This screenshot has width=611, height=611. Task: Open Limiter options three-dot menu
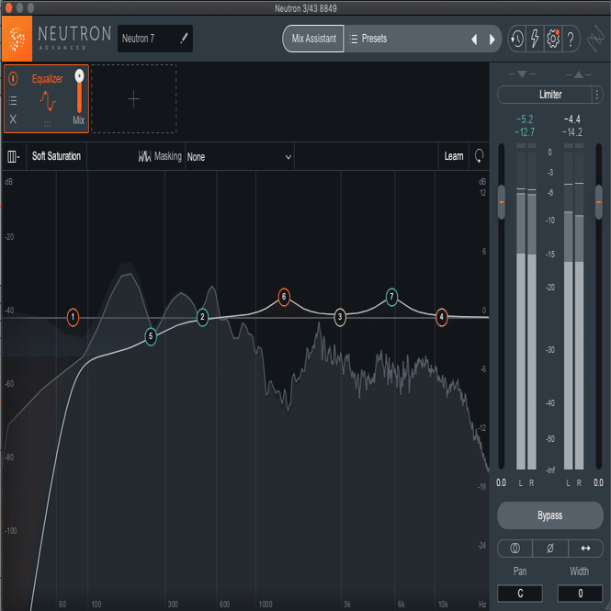pyautogui.click(x=597, y=95)
